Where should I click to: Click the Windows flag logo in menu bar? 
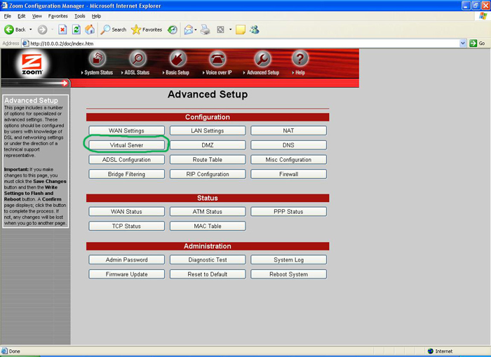coord(483,15)
